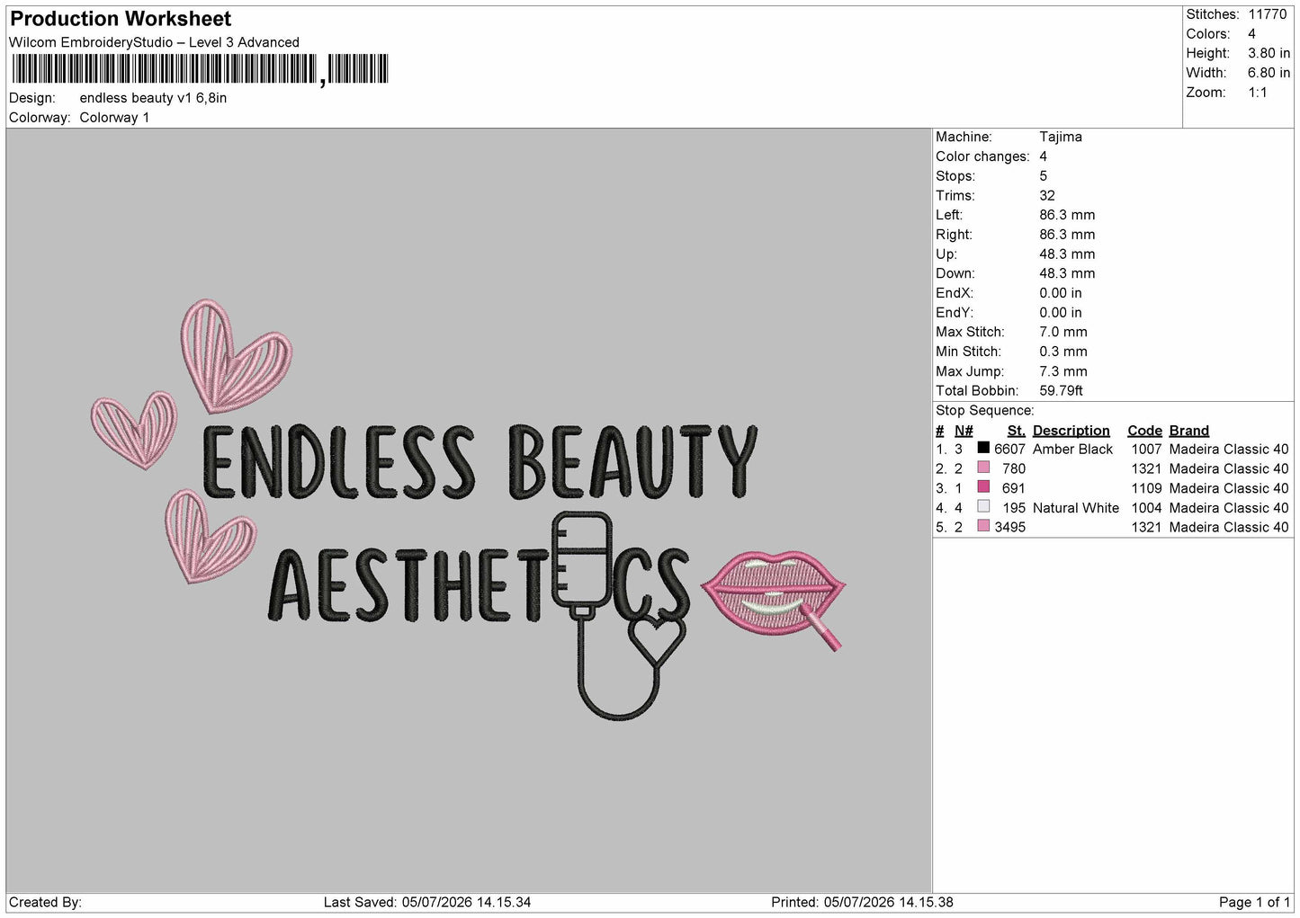Click the 'Colorway 1' value
Screen dimensions: 1300x918
[x=114, y=118]
